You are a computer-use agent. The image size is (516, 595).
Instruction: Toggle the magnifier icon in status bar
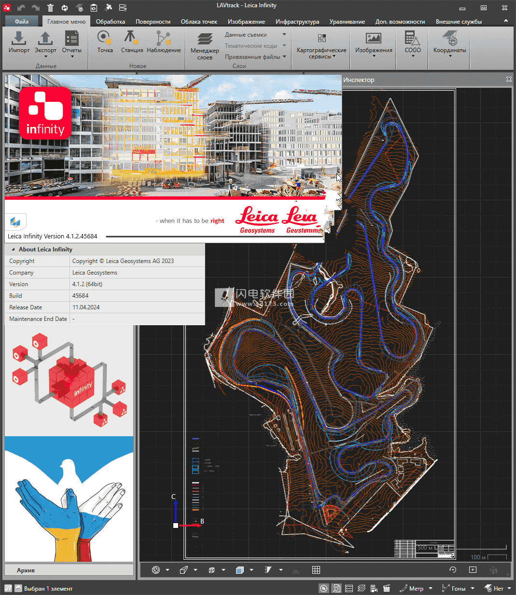coord(336,588)
